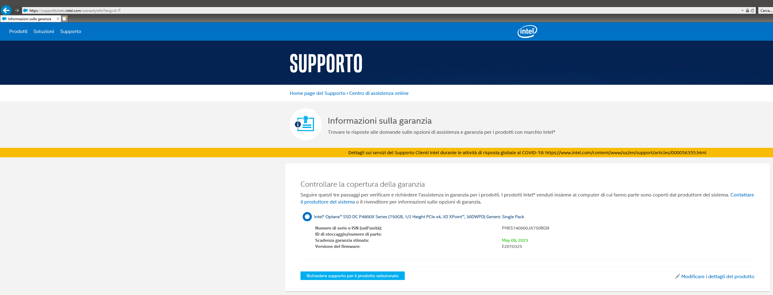Click the Informazioni sulla garanzia heading
Viewport: 773px width, 295px height.
[x=380, y=121]
